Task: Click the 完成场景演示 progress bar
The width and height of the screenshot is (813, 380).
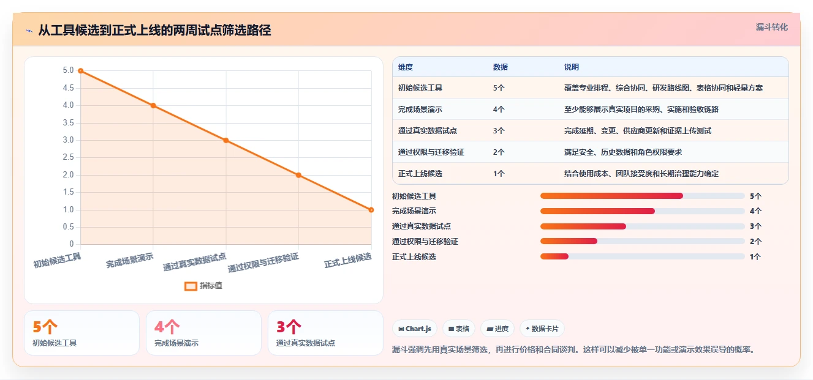Action: (x=643, y=211)
